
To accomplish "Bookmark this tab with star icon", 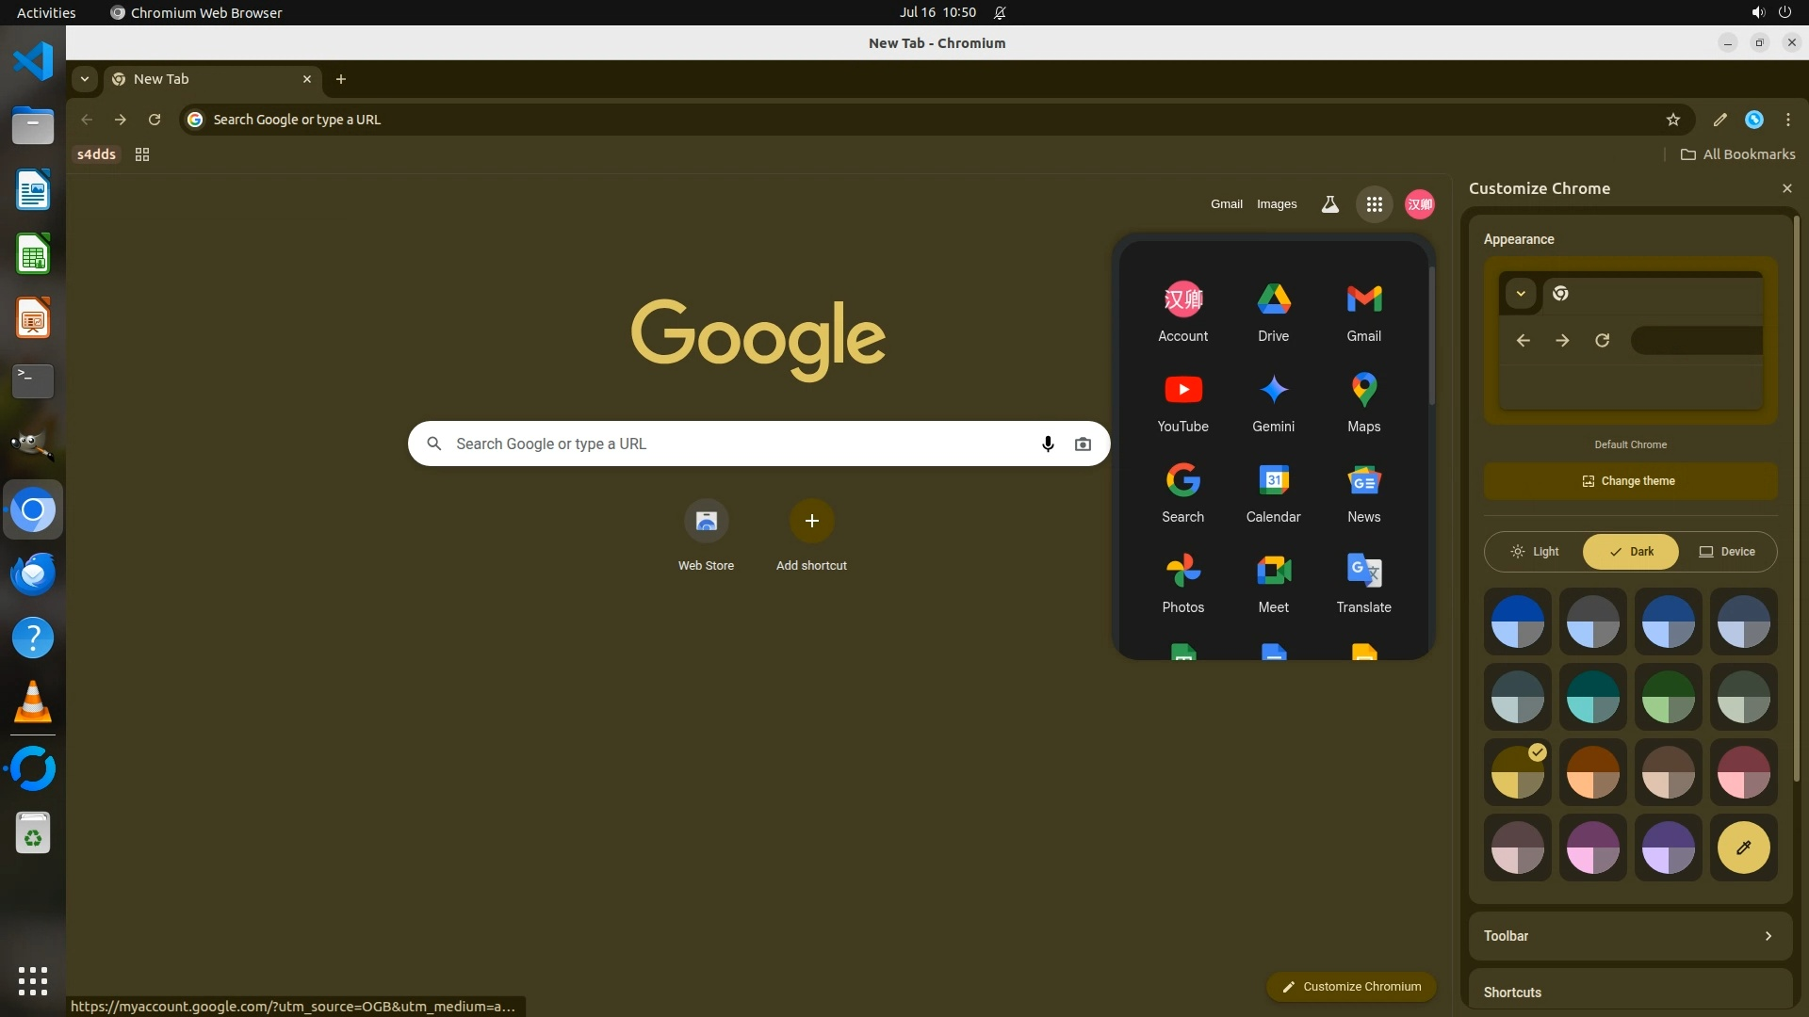I will click(1672, 120).
